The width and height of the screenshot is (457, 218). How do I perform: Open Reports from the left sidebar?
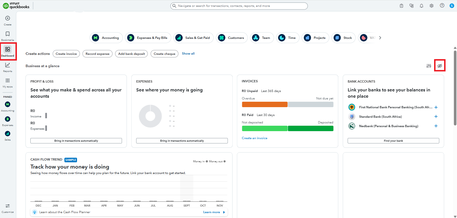(x=8, y=67)
